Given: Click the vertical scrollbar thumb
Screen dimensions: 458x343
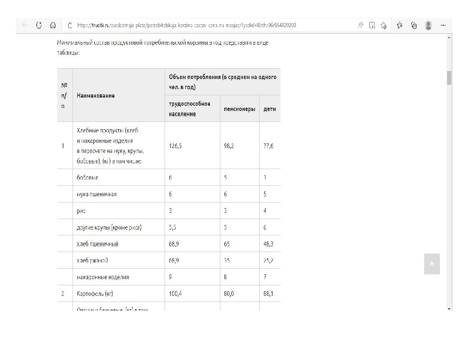Looking at the screenshot, I should pyautogui.click(x=449, y=78).
